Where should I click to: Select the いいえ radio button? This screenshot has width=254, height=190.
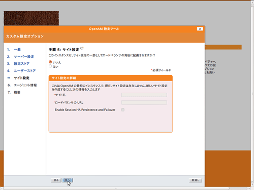point(50,62)
